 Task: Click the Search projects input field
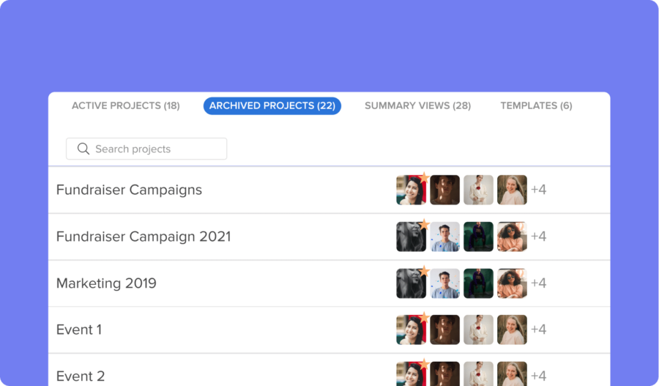click(154, 149)
